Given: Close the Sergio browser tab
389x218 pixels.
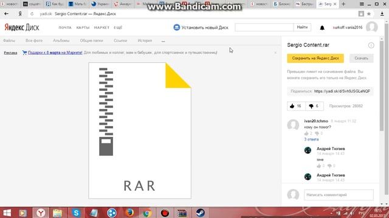Looking at the screenshot, I should click(335, 4).
